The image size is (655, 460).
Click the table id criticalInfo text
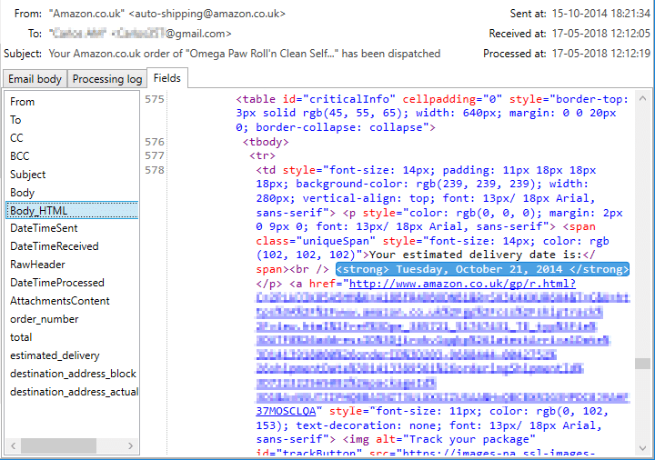click(316, 99)
